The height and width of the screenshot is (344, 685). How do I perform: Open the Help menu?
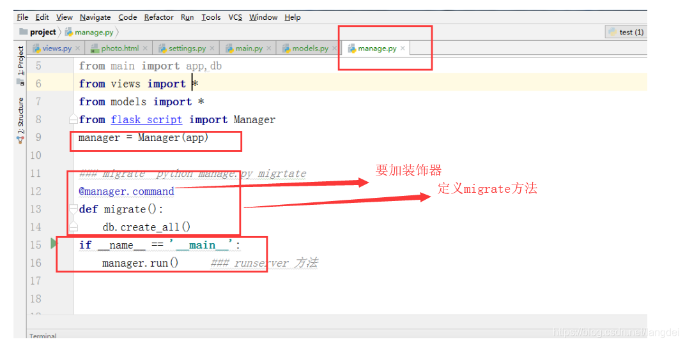[x=293, y=17]
